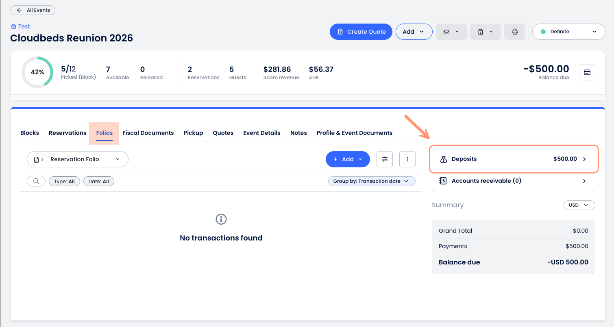Screen dimensions: 614x327
Task: Click the 42% pickup progress ring
Action: (37, 72)
